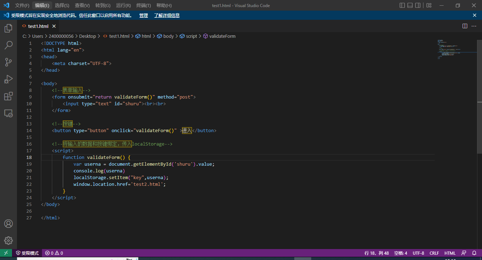Image resolution: width=482 pixels, height=260 pixels.
Task: Open test1.html breadcrumb dropdown
Action: (116, 36)
